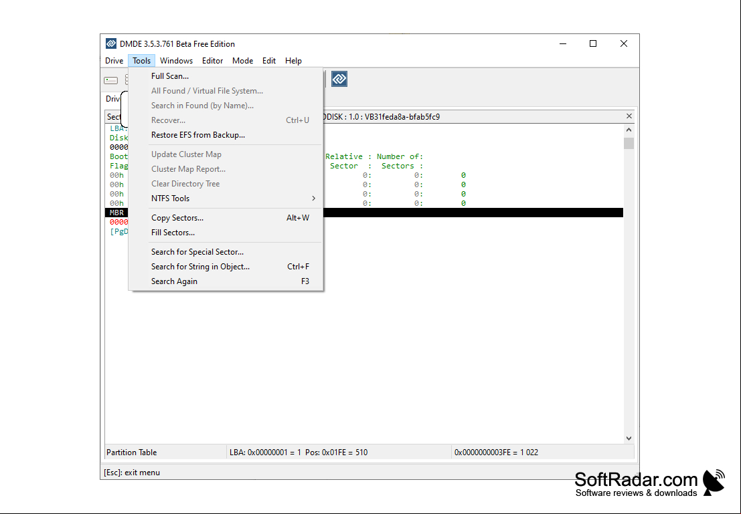Click the 'Number of:' column header text
The height and width of the screenshot is (514, 741).
point(400,156)
